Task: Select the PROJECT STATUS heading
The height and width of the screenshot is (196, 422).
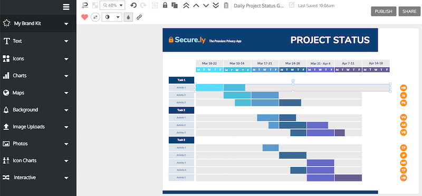Action: [330, 40]
